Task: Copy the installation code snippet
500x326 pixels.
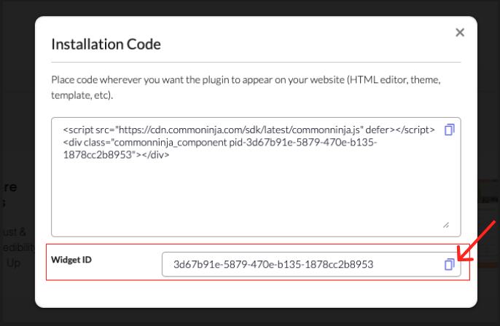Action: coord(449,130)
